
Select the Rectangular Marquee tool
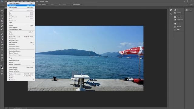(x=2, y=13)
